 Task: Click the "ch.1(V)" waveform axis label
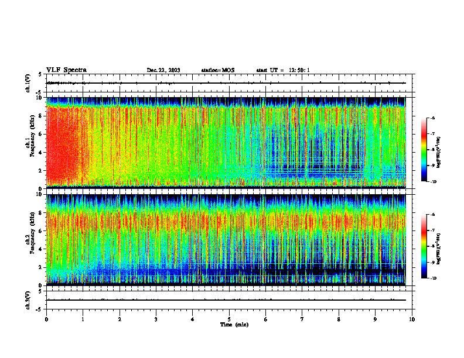click(28, 83)
